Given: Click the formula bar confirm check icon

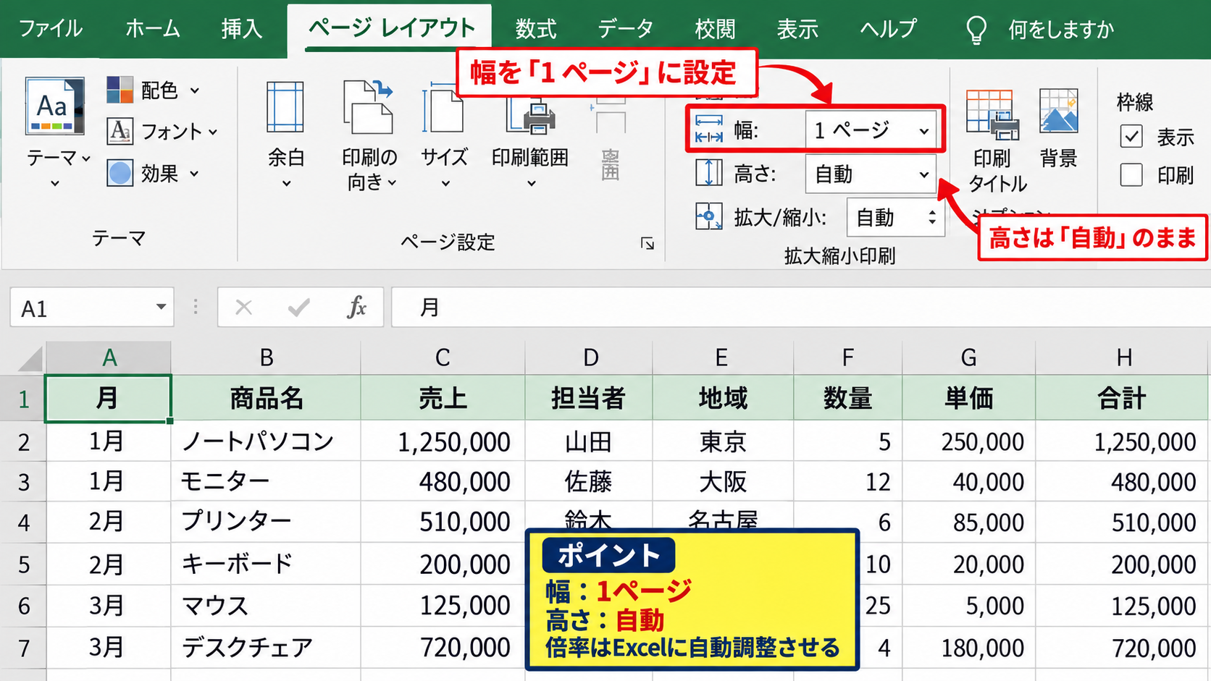Looking at the screenshot, I should click(299, 308).
